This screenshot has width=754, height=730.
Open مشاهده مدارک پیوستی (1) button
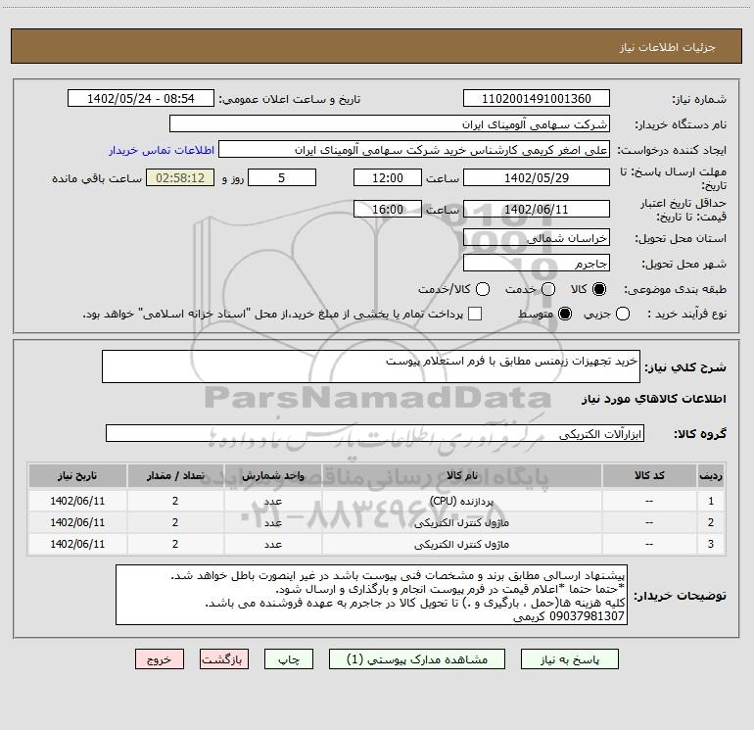point(417,659)
